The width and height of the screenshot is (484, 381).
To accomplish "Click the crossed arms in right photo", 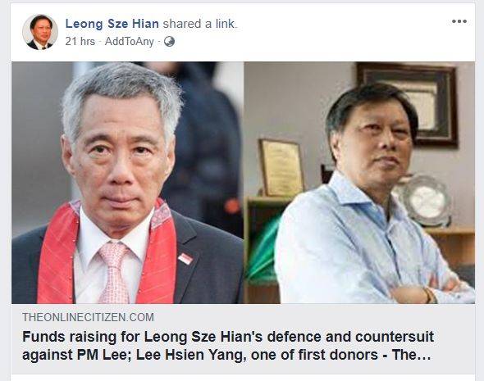I will pyautogui.click(x=431, y=292).
